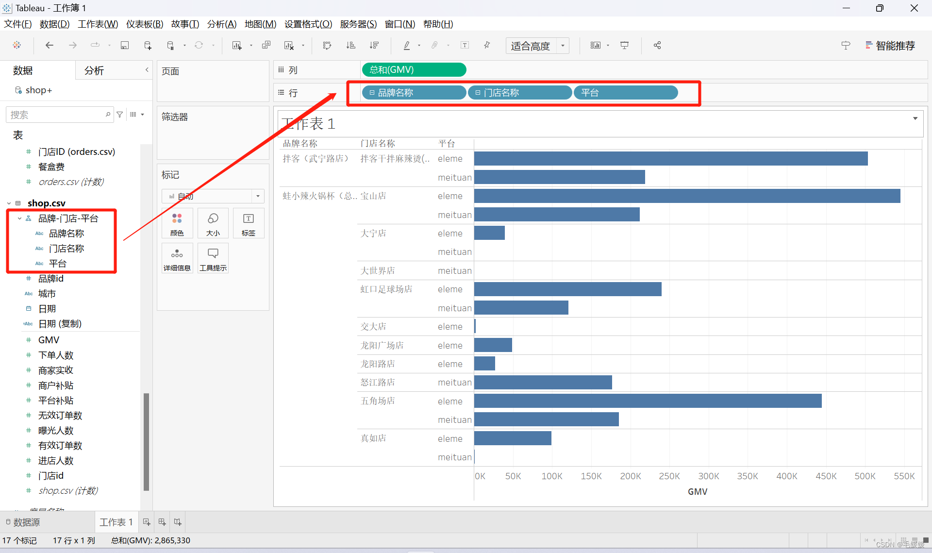Click the 宝山店 eleme GMV bar
The height and width of the screenshot is (553, 932).
(x=687, y=196)
